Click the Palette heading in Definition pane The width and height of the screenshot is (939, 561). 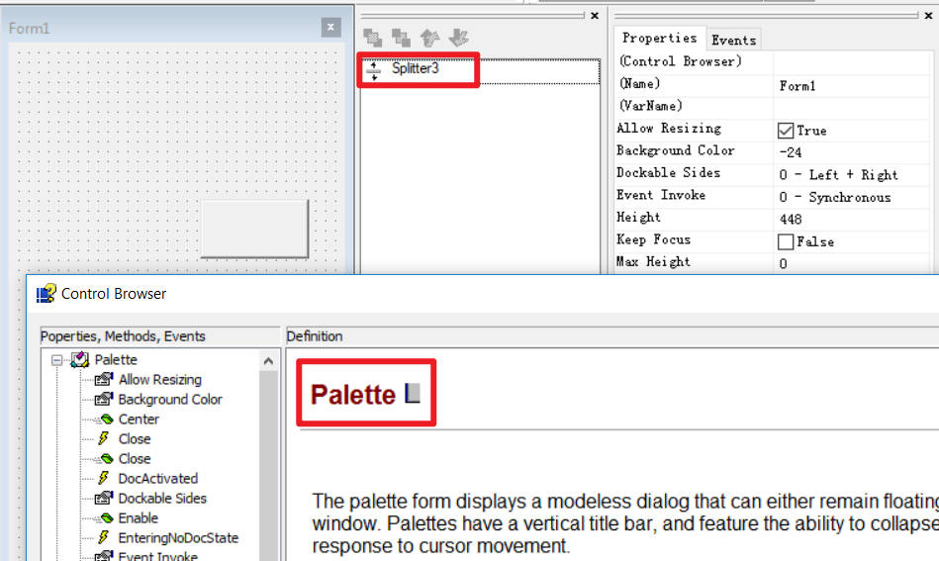[353, 395]
